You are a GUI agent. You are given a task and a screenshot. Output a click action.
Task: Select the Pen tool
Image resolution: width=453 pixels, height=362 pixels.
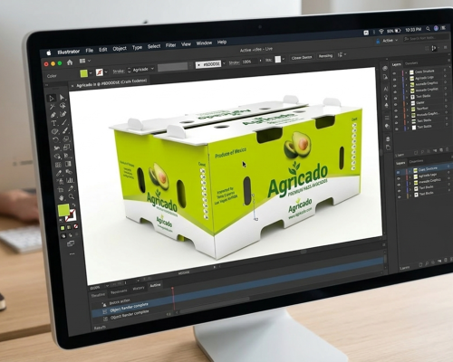pos(53,115)
